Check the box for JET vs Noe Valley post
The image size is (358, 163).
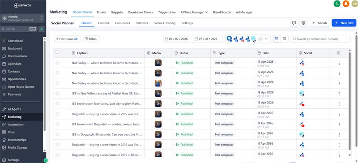[x=57, y=93]
